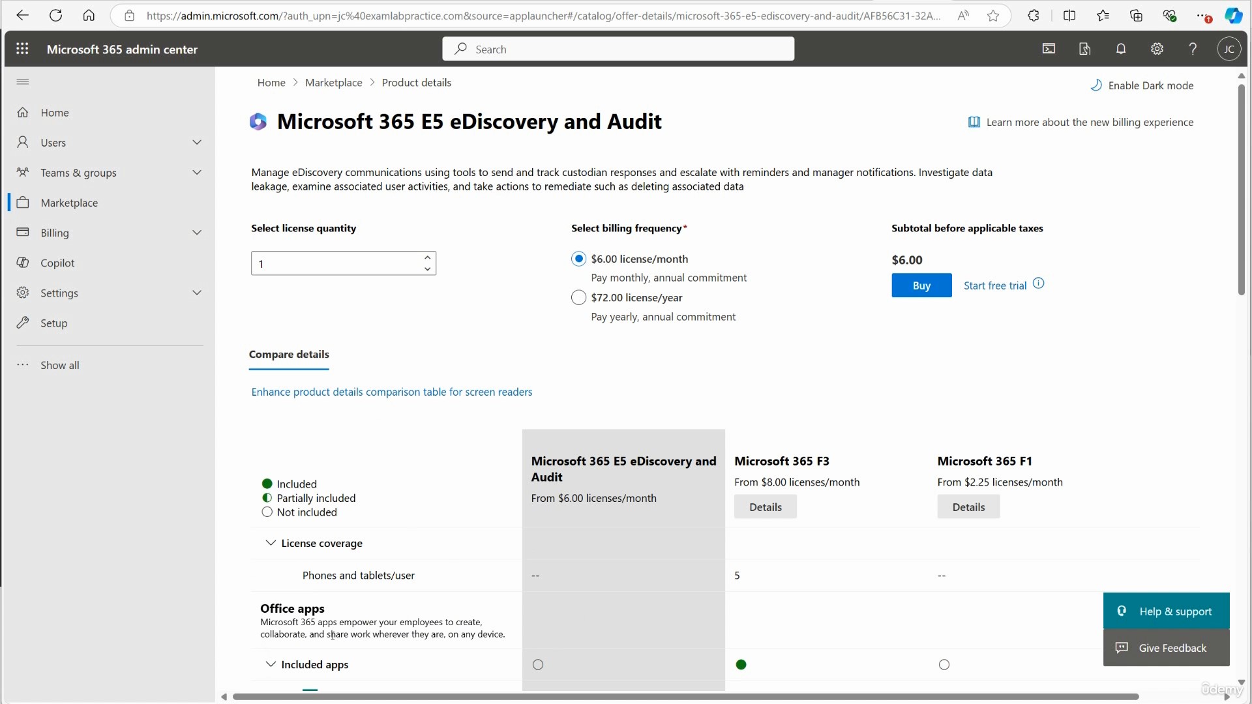
Task: Select $6.00 license/month billing option
Action: (578, 259)
